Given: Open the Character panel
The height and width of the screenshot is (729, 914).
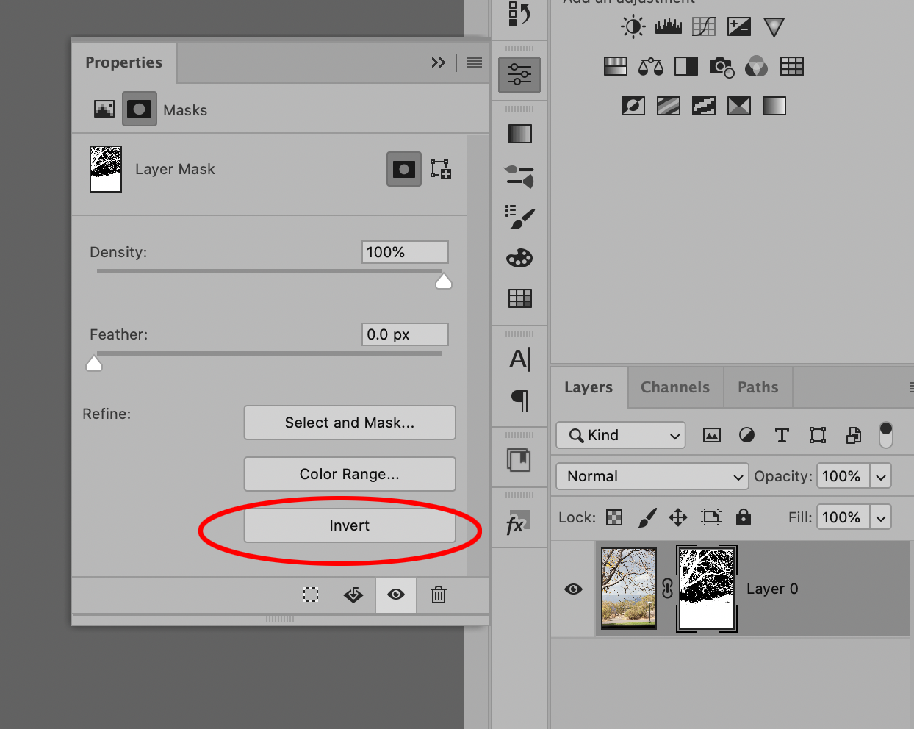Looking at the screenshot, I should (x=519, y=359).
